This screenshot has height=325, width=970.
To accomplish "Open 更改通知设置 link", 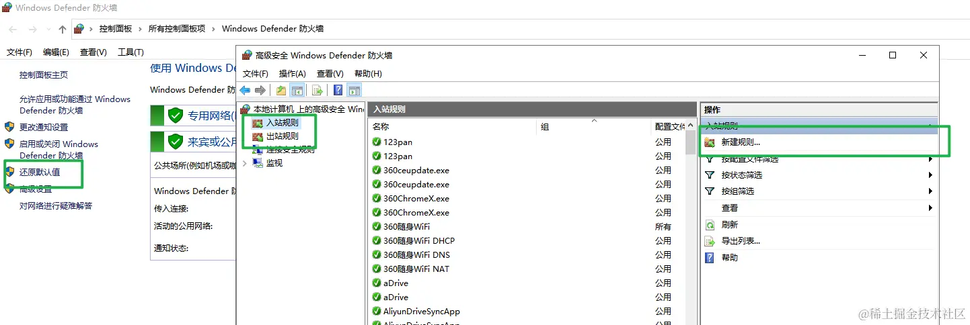I will pyautogui.click(x=44, y=127).
